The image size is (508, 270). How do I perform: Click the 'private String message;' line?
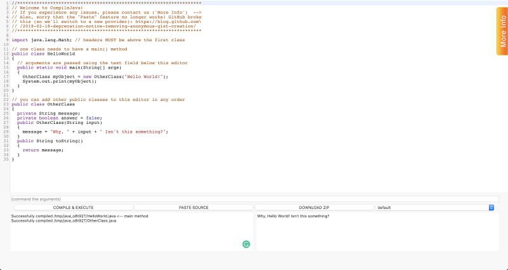(x=49, y=114)
